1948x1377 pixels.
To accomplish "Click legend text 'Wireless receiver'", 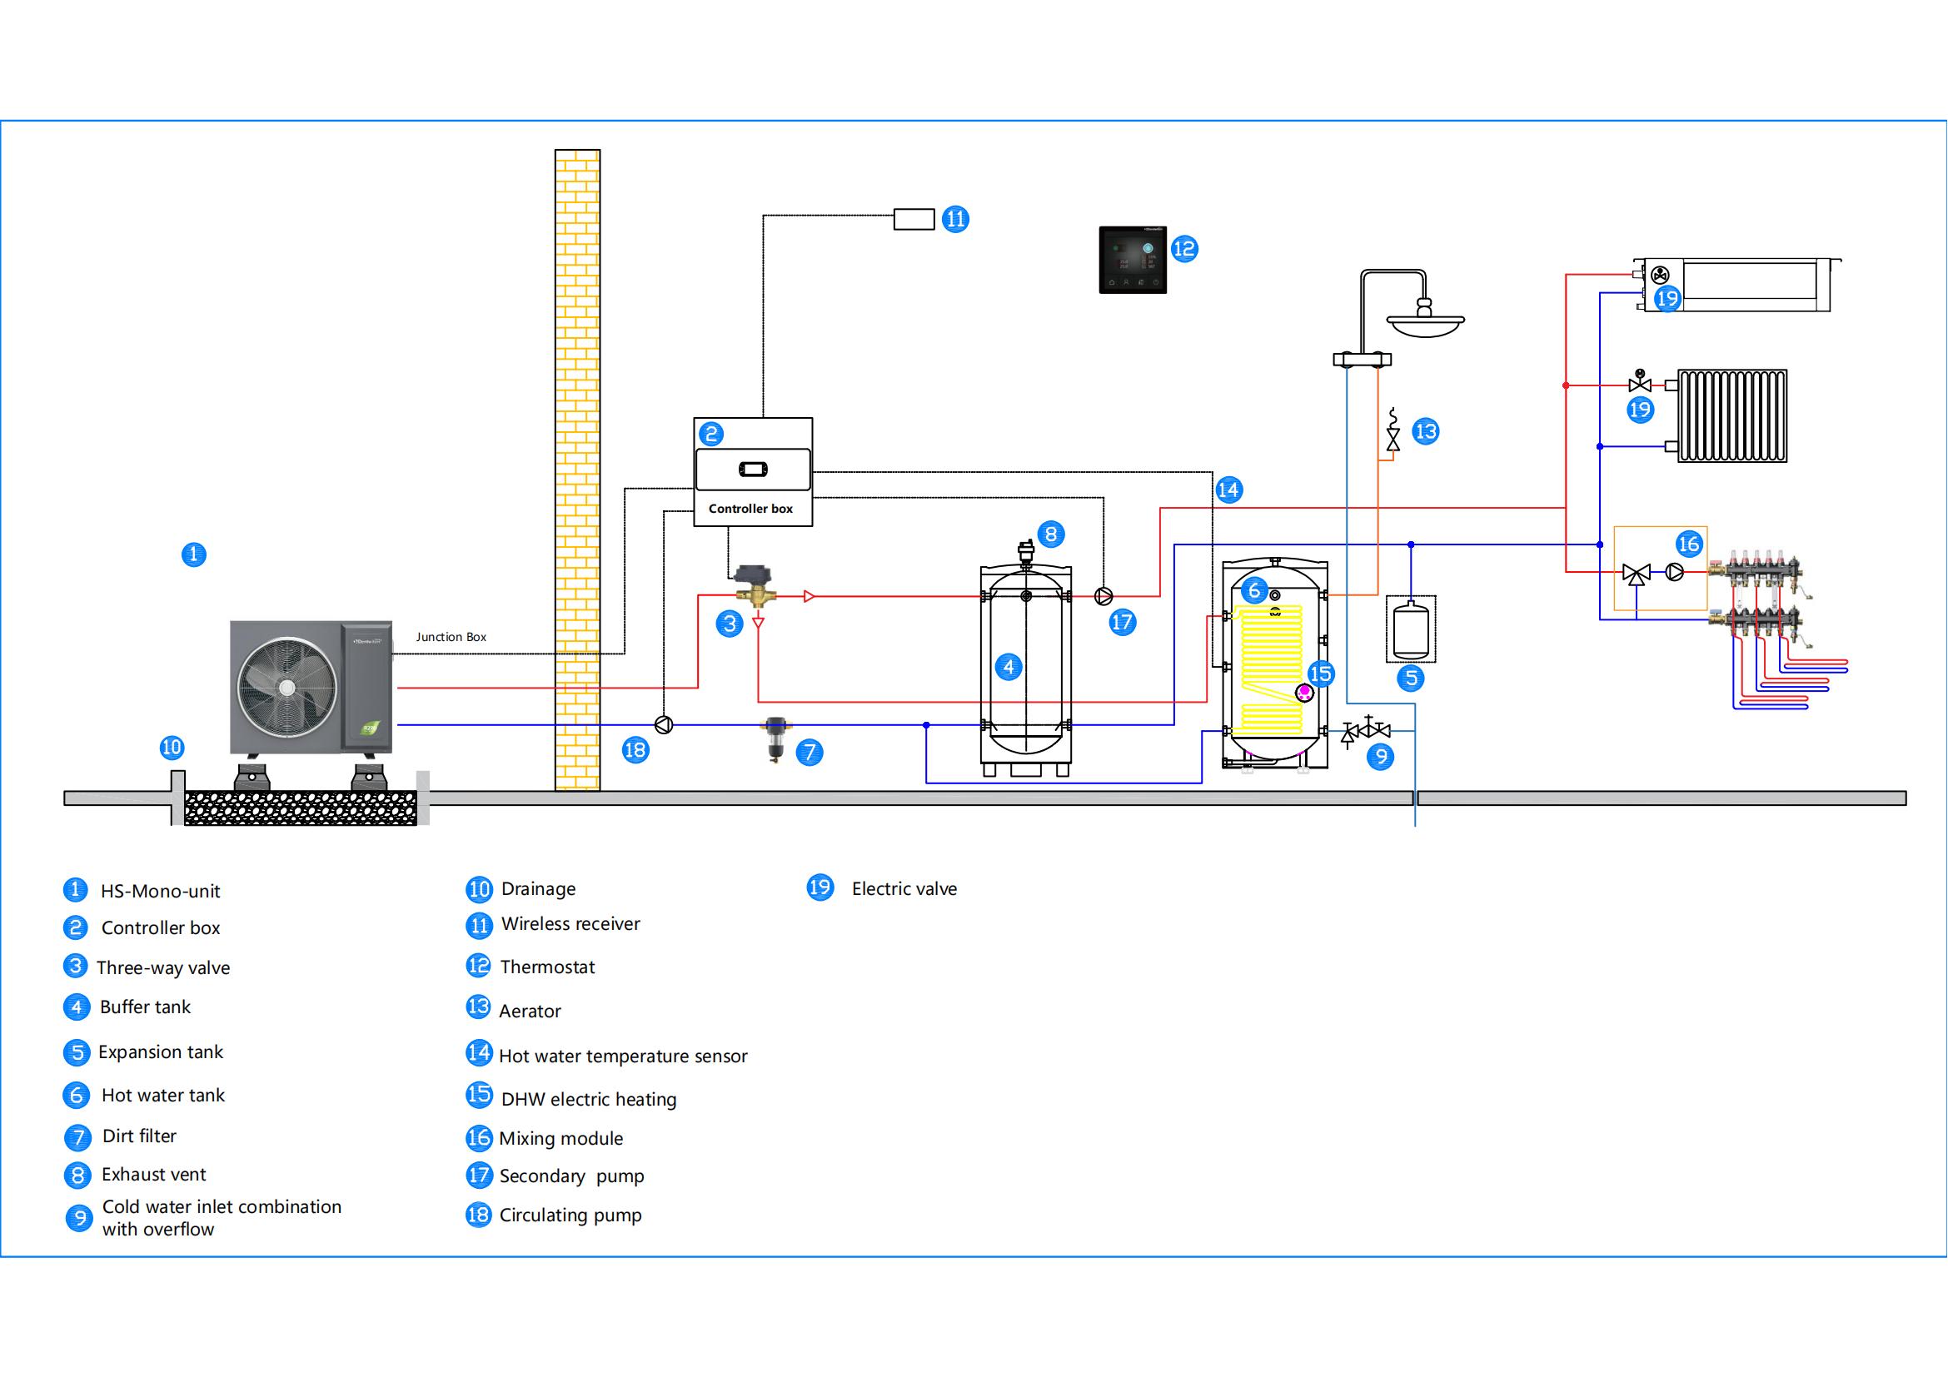I will click(570, 924).
